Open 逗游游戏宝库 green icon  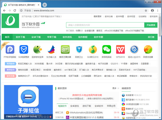coord(37,49)
